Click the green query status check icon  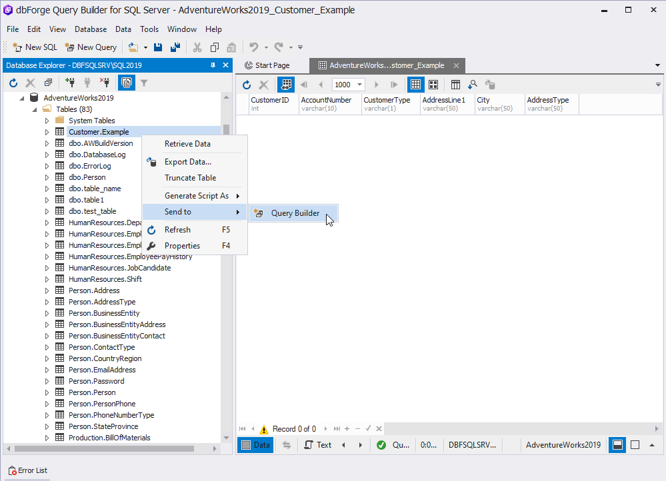coord(381,445)
